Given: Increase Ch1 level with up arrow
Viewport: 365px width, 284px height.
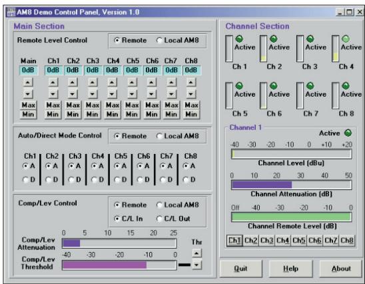Looking at the screenshot, I should pos(53,82).
